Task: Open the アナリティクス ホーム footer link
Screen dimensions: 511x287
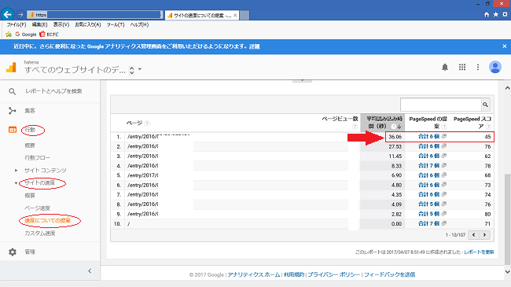Action: [254, 274]
